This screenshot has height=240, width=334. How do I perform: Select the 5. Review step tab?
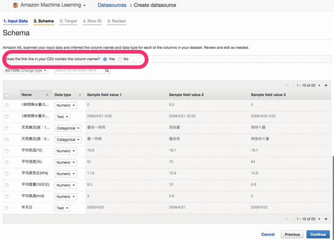pyautogui.click(x=116, y=21)
